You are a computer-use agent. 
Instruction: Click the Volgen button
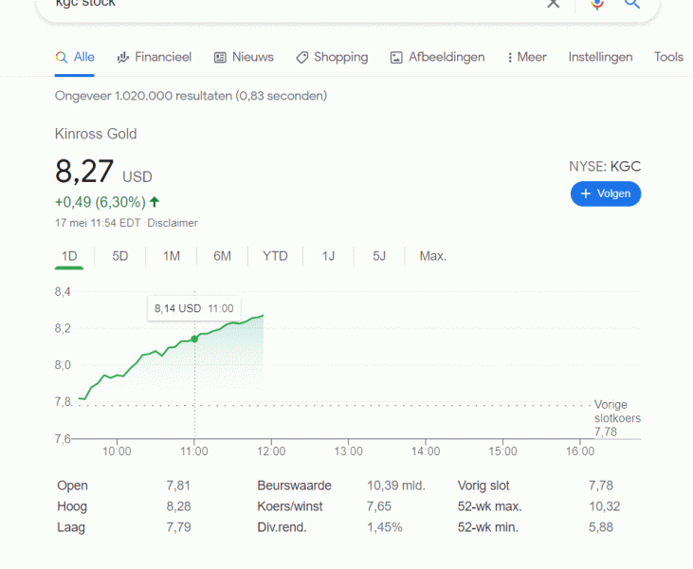(x=606, y=193)
